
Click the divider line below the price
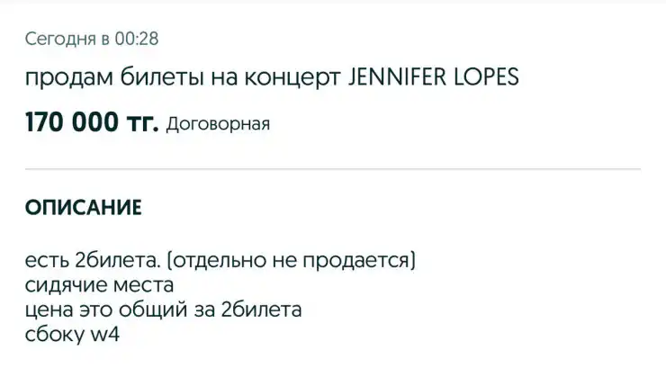[333, 168]
